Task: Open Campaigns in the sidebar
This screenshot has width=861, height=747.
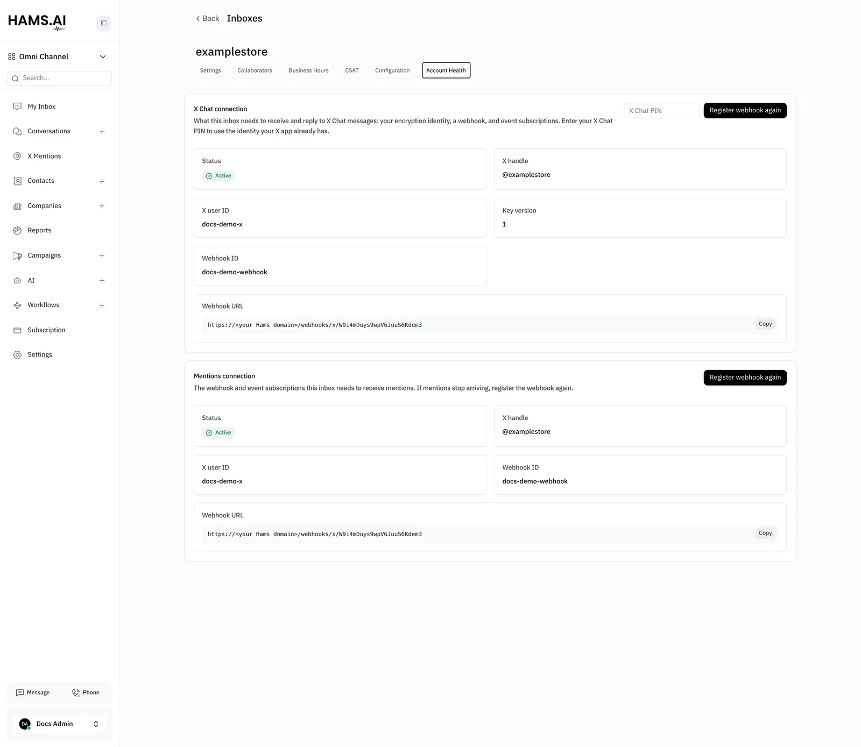Action: (44, 255)
